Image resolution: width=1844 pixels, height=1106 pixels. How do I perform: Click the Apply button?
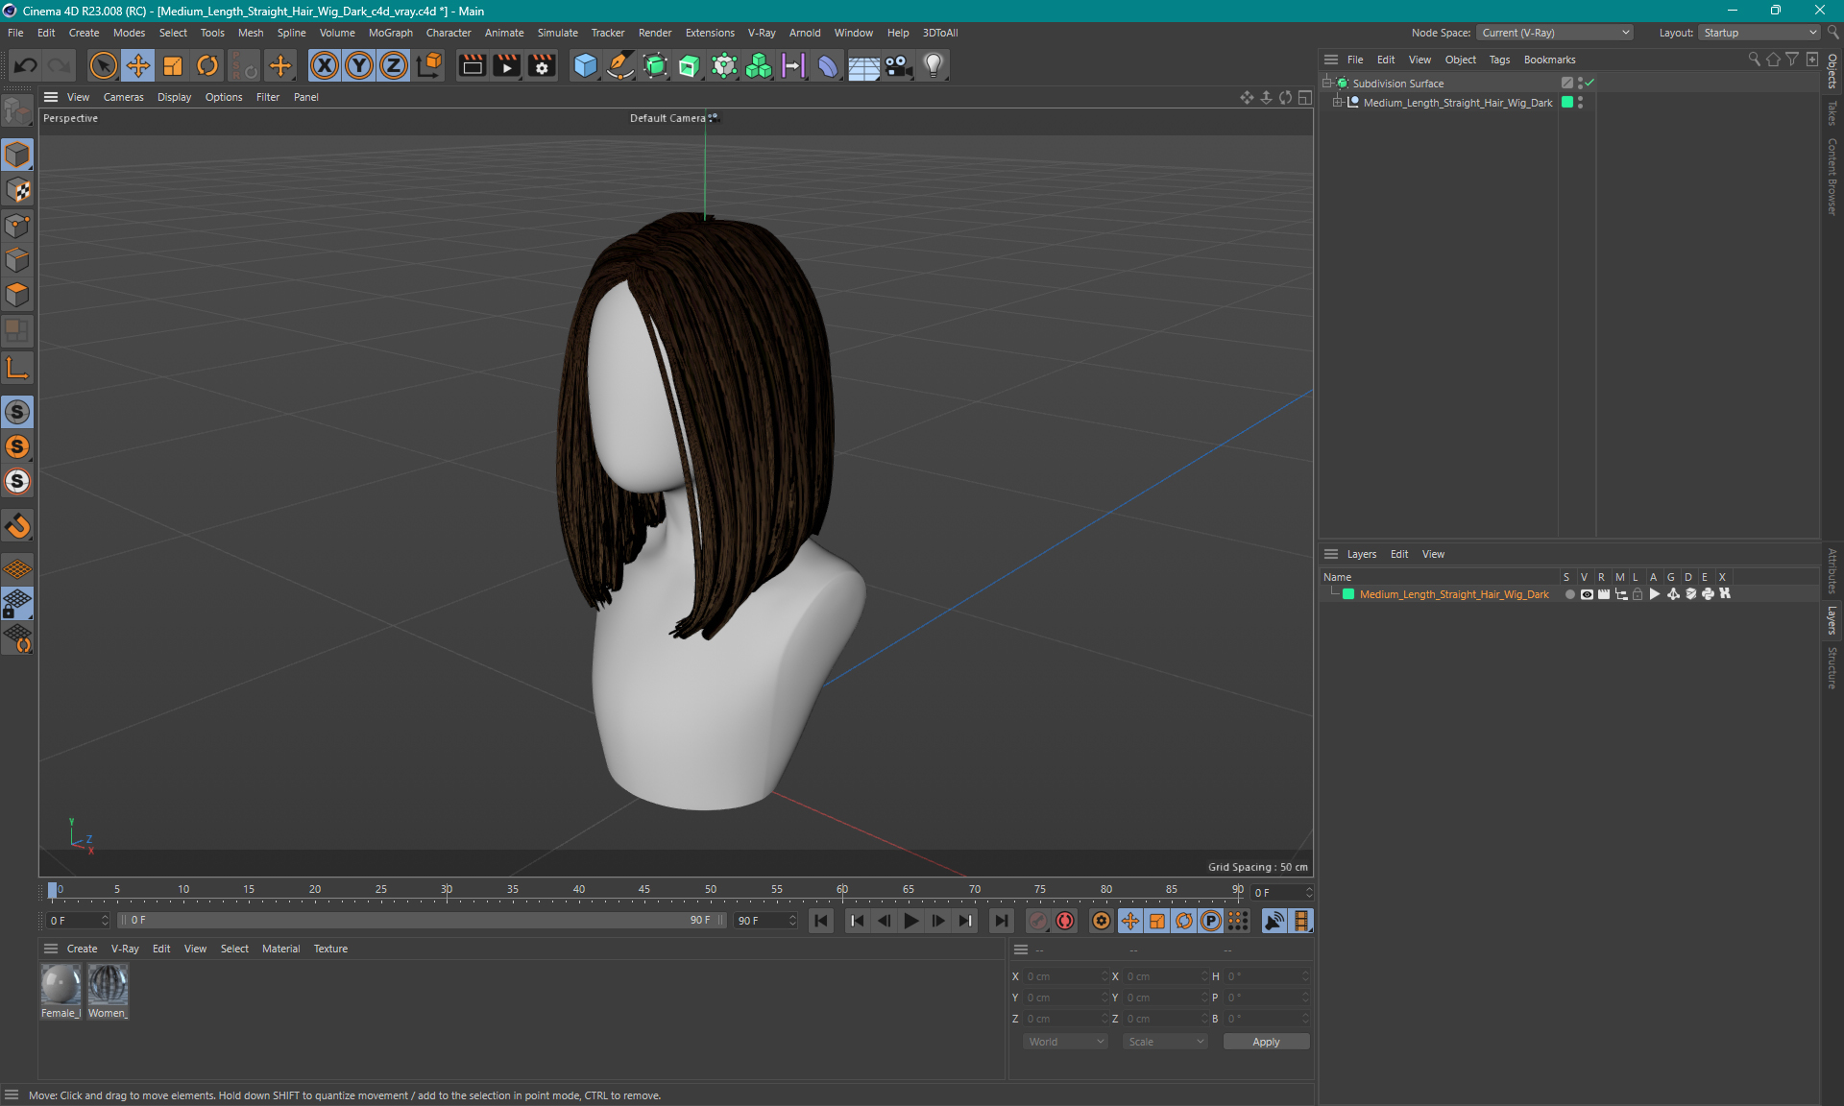tap(1266, 1042)
